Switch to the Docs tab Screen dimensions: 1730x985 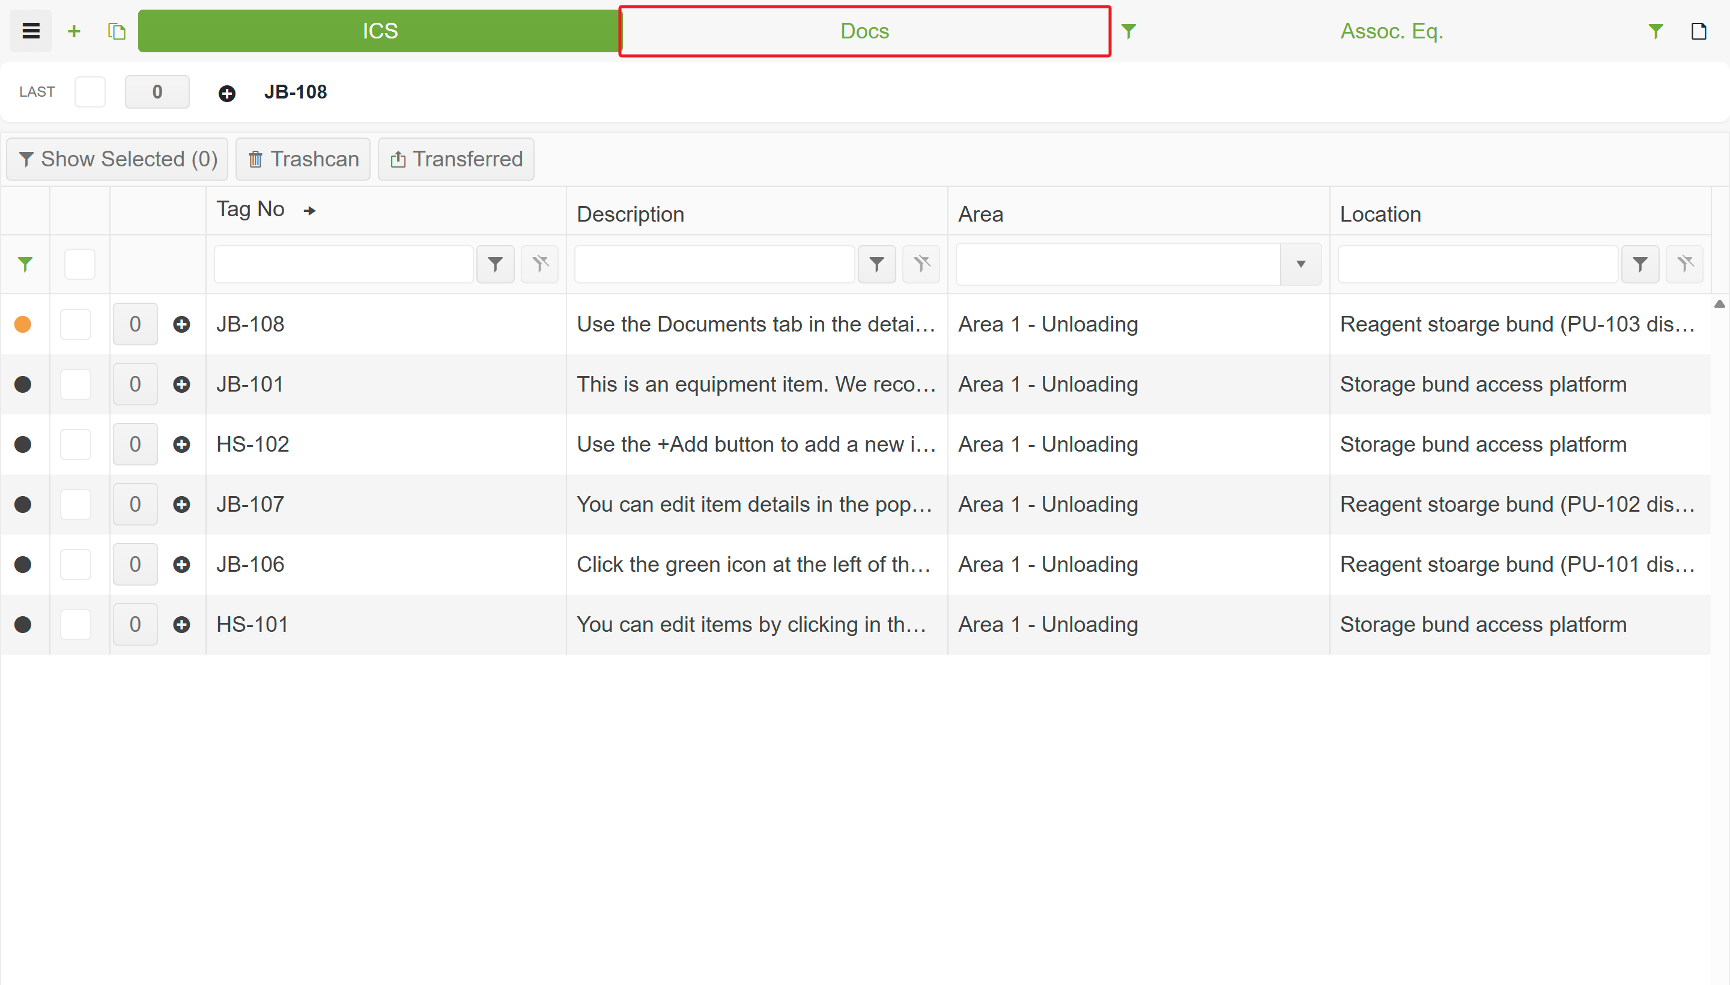pyautogui.click(x=864, y=31)
